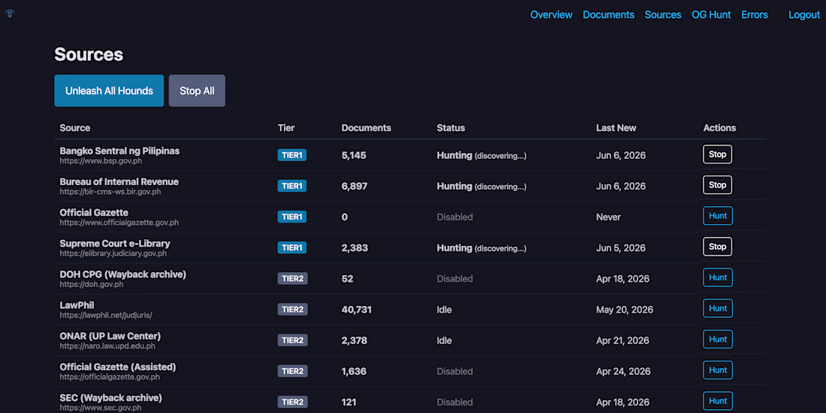Select Official Gazette (Assisted) source name
Screen dimensions: 826x413
point(117,367)
